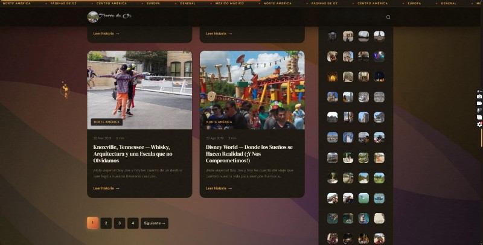Click the Siguiente next-page button
483x245 pixels.
pos(155,223)
